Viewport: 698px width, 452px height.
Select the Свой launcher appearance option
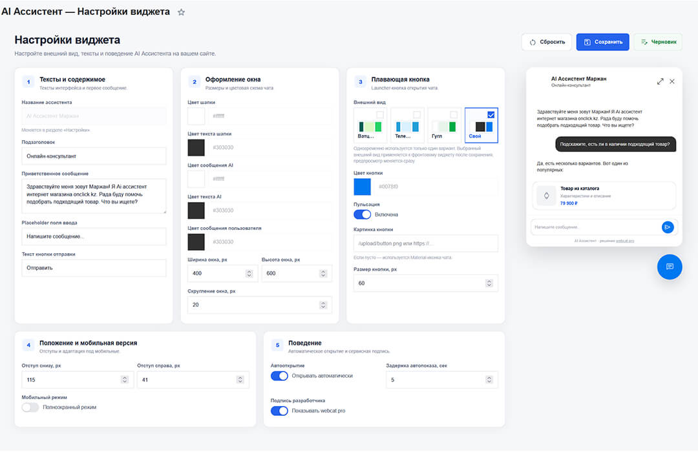(481, 125)
